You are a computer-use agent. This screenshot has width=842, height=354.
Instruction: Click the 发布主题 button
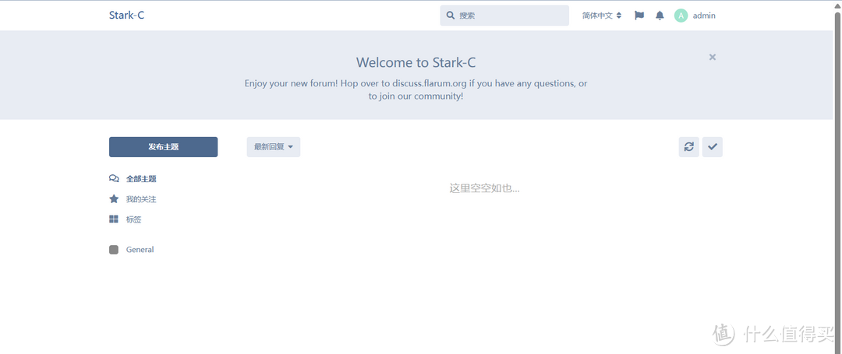[x=163, y=147]
